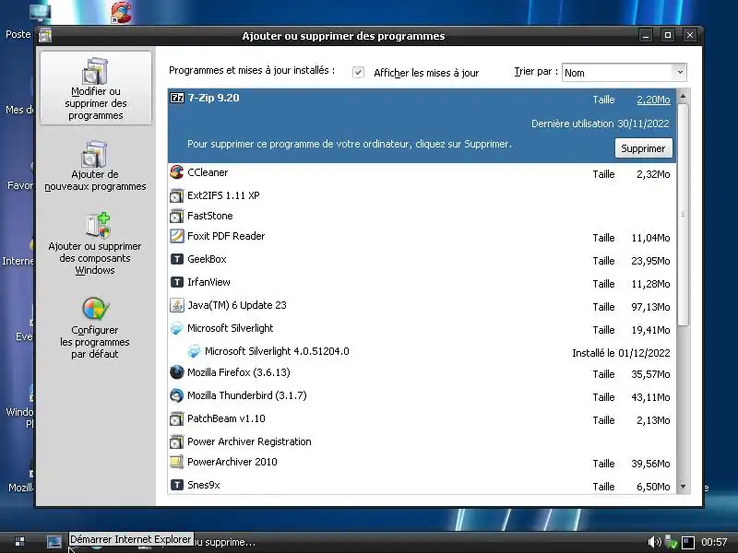Select PatchBeam v1.10 entry

[x=423, y=419]
